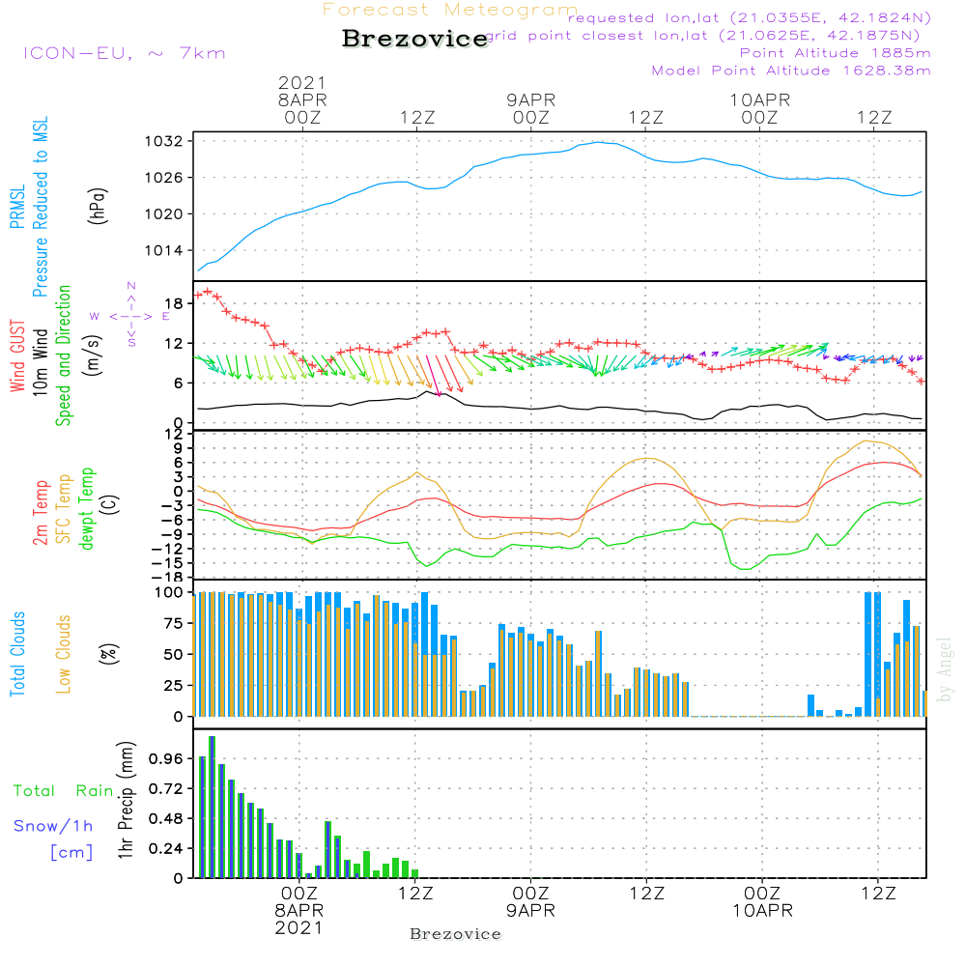This screenshot has width=966, height=966.
Task: Click the '0.96' precipitation axis value
Action: click(166, 758)
